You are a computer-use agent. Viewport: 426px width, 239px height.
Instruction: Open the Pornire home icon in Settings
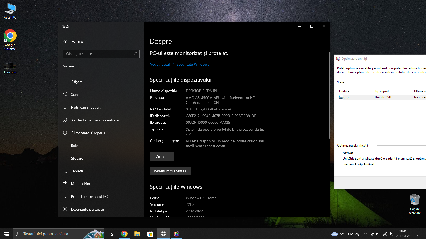(x=65, y=41)
